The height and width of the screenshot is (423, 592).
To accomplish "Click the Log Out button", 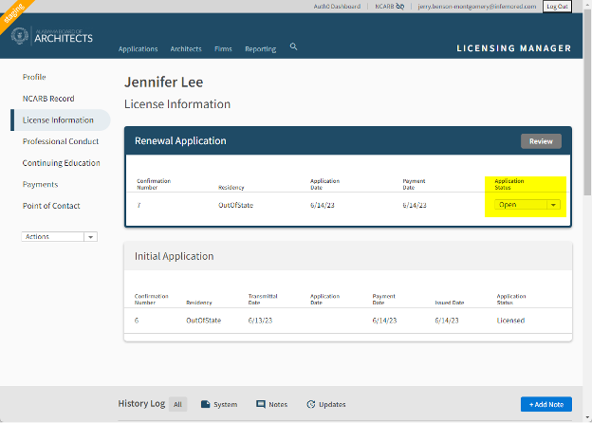I will [557, 6].
